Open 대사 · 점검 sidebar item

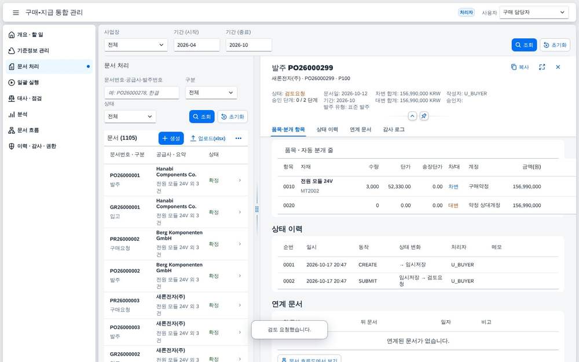point(49,98)
